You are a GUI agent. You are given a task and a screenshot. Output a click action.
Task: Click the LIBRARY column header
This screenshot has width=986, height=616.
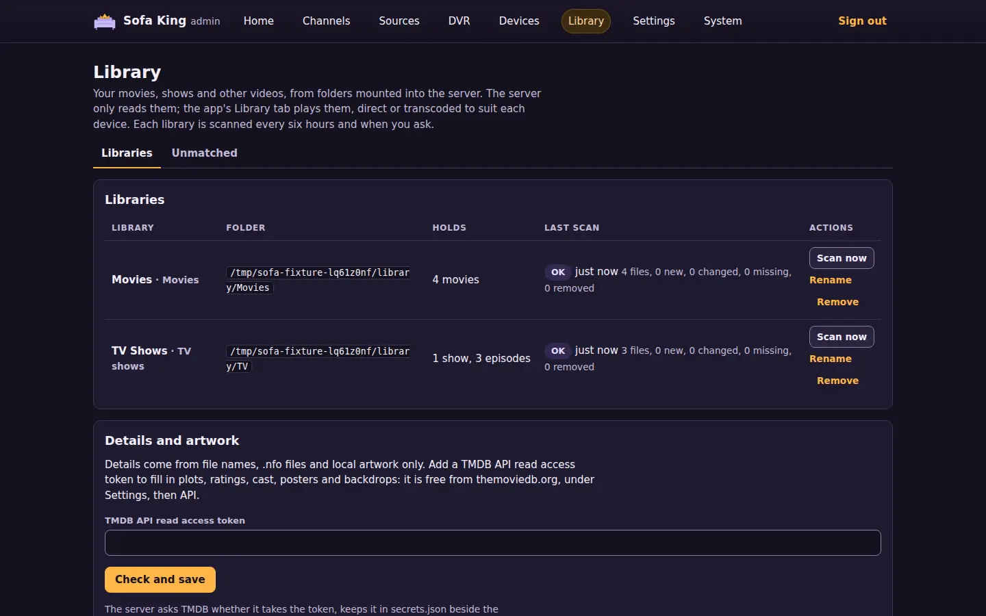133,228
